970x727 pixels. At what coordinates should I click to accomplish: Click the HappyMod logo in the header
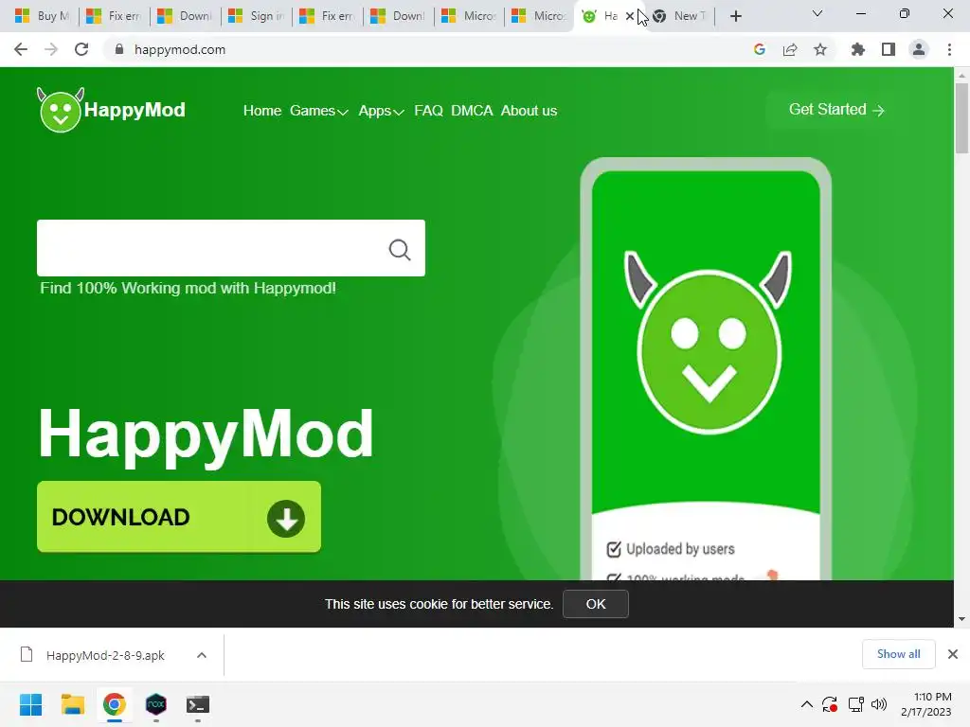pos(112,110)
